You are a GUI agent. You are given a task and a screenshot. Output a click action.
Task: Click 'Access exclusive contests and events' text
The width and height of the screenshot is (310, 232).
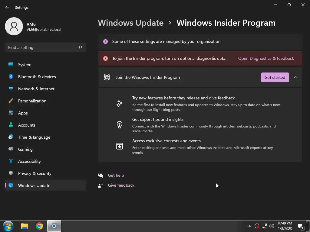coord(166,141)
